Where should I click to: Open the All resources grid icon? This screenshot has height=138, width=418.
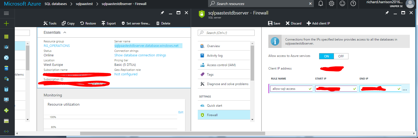point(6,37)
